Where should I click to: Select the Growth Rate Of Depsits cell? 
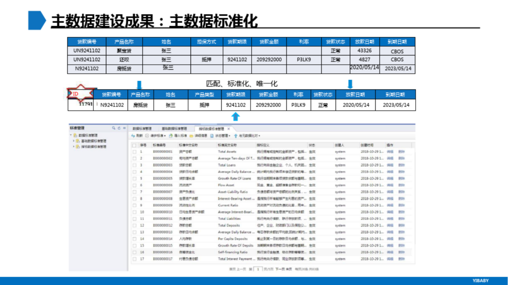(x=236, y=245)
